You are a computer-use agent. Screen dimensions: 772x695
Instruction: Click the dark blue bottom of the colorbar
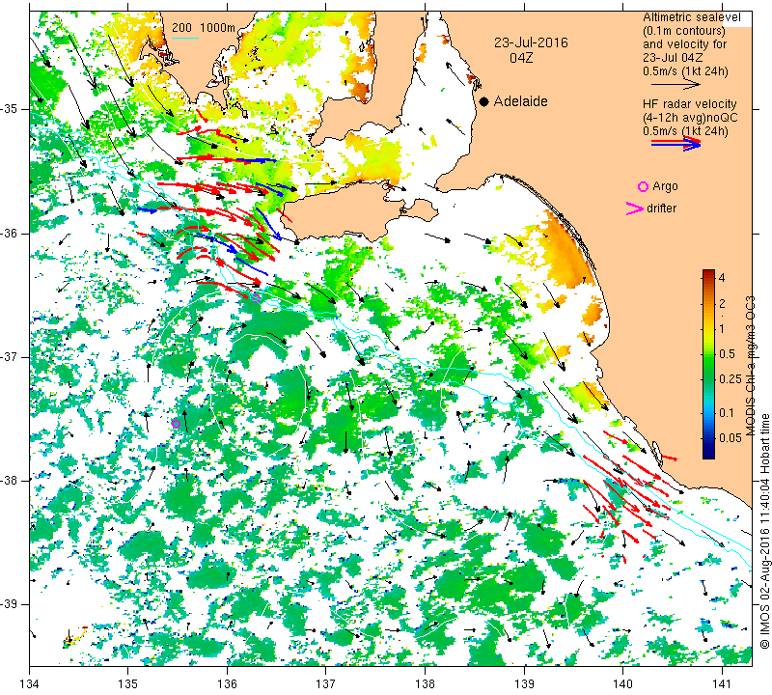(x=708, y=455)
